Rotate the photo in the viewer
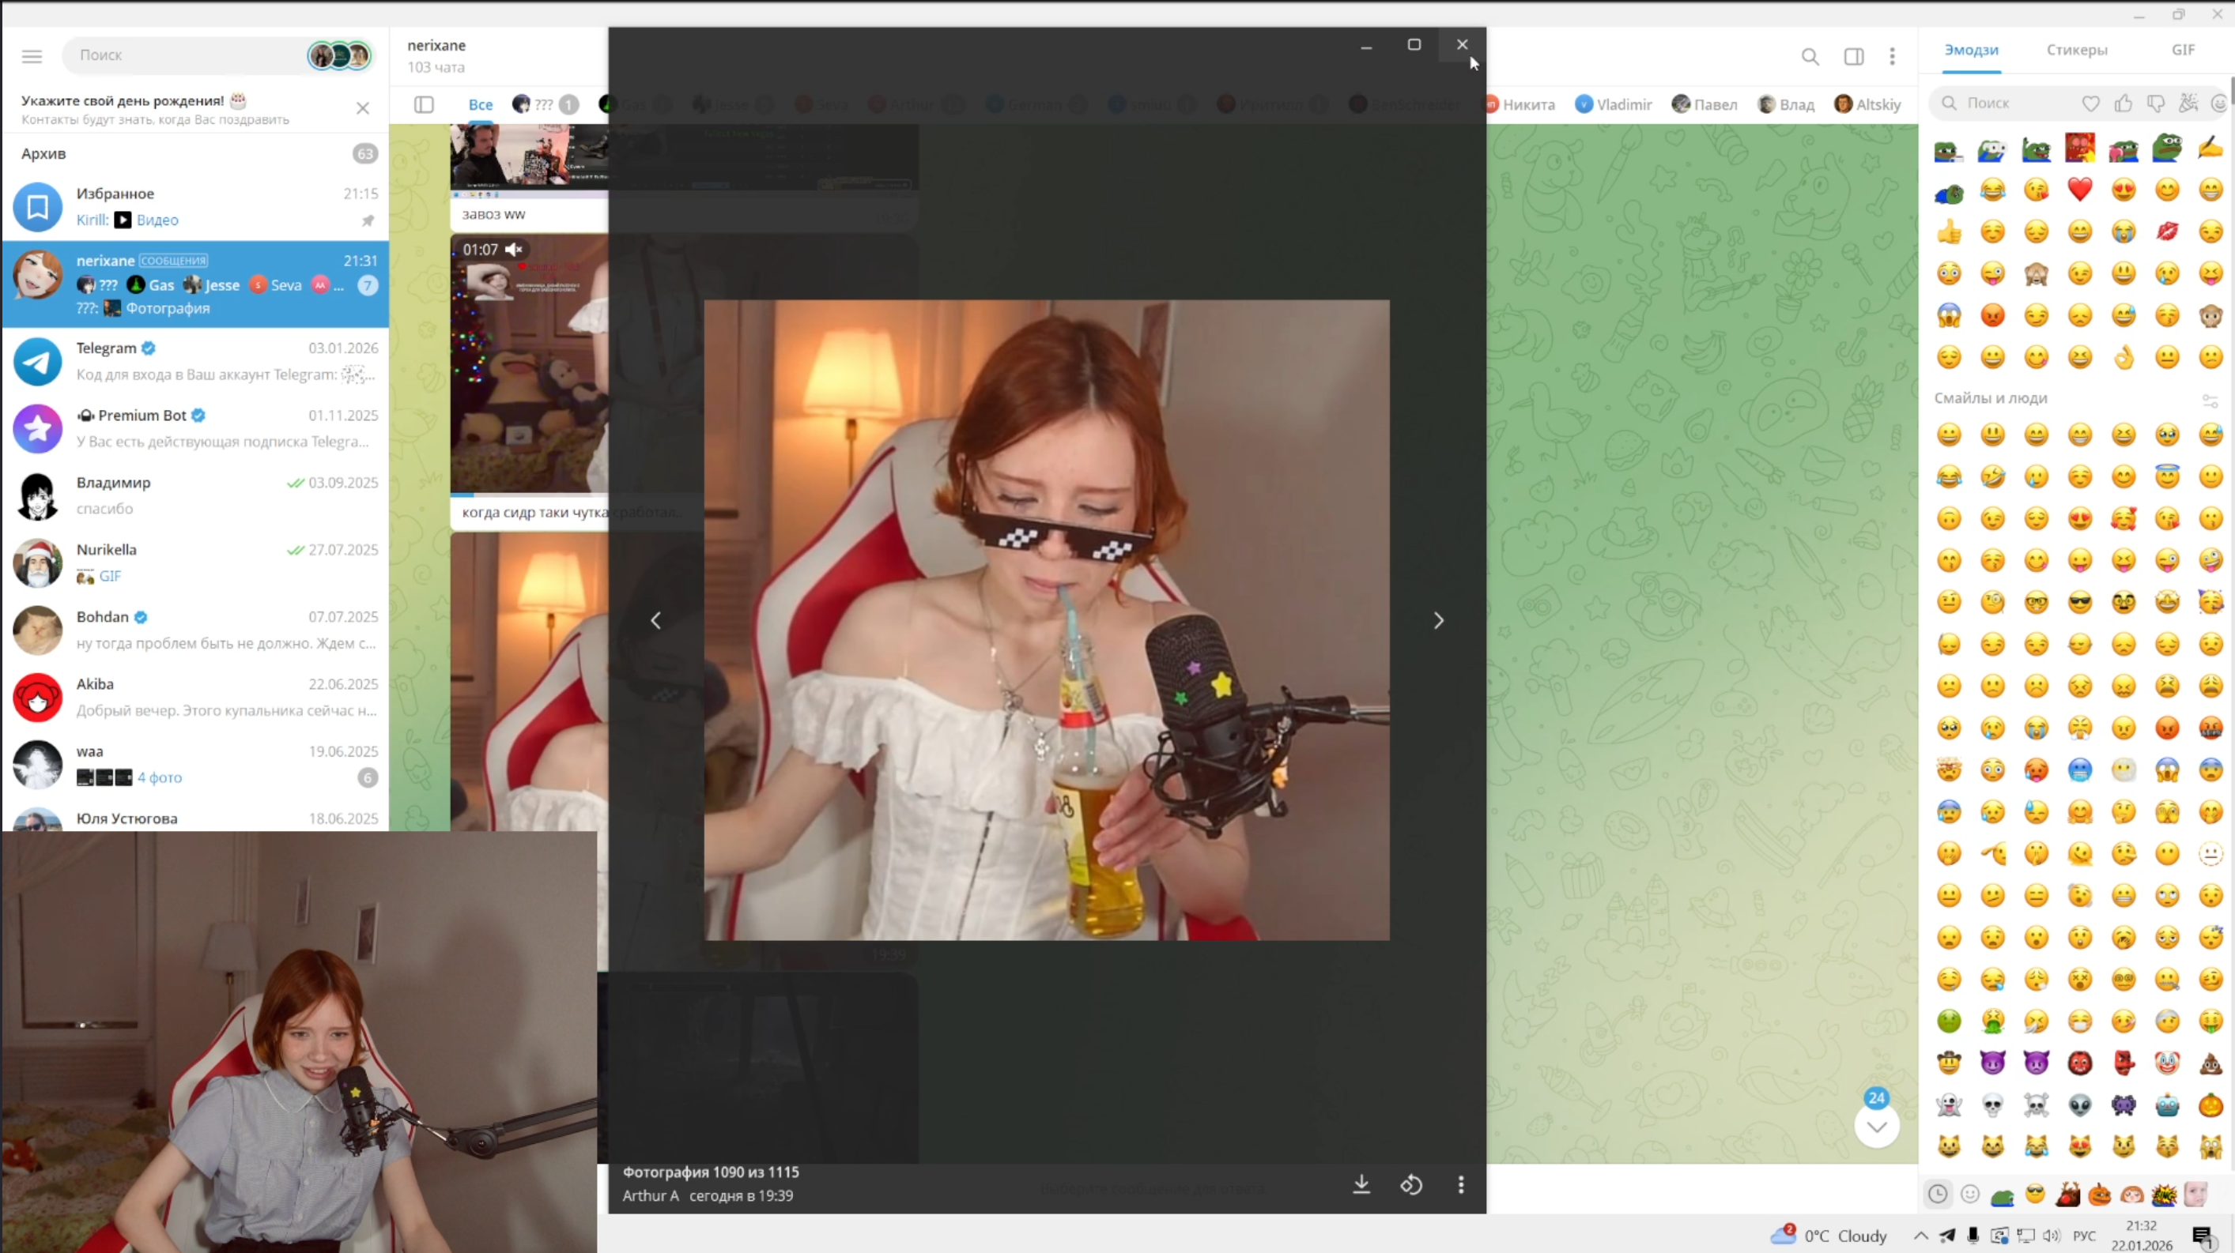 tap(1410, 1183)
